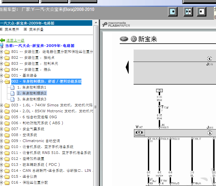Select 012 - 座椅加热装置 item
The width and height of the screenshot is (216, 186).
click(x=28, y=159)
